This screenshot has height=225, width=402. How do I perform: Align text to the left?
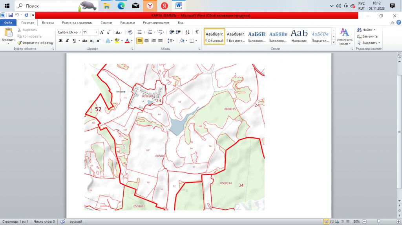pyautogui.click(x=139, y=41)
